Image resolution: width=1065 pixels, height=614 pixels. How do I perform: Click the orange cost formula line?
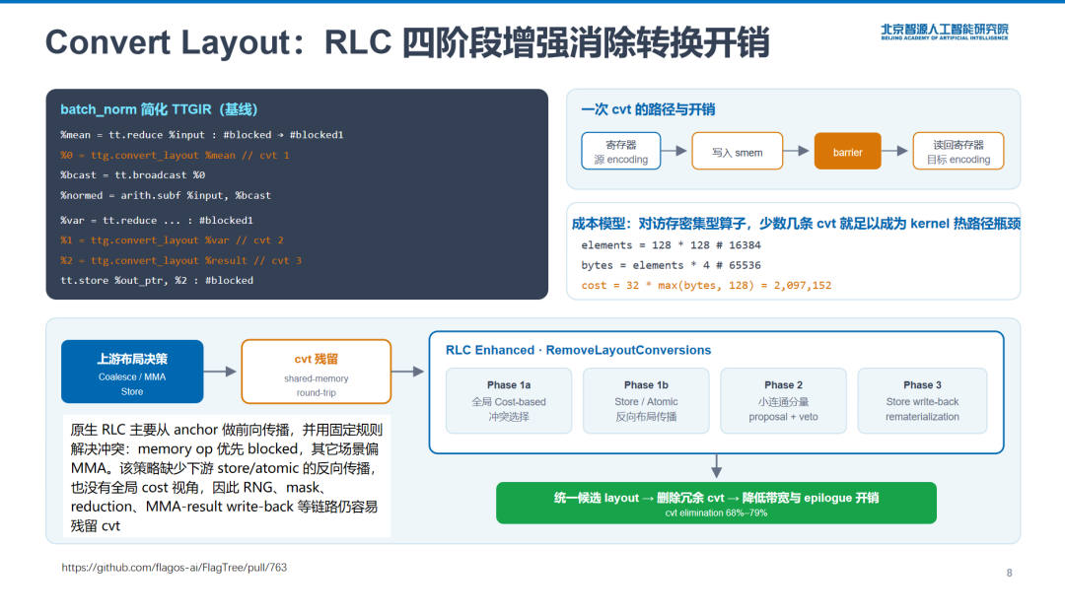[x=706, y=286]
